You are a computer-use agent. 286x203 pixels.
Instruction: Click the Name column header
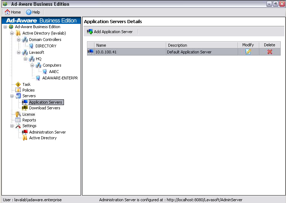coord(130,45)
